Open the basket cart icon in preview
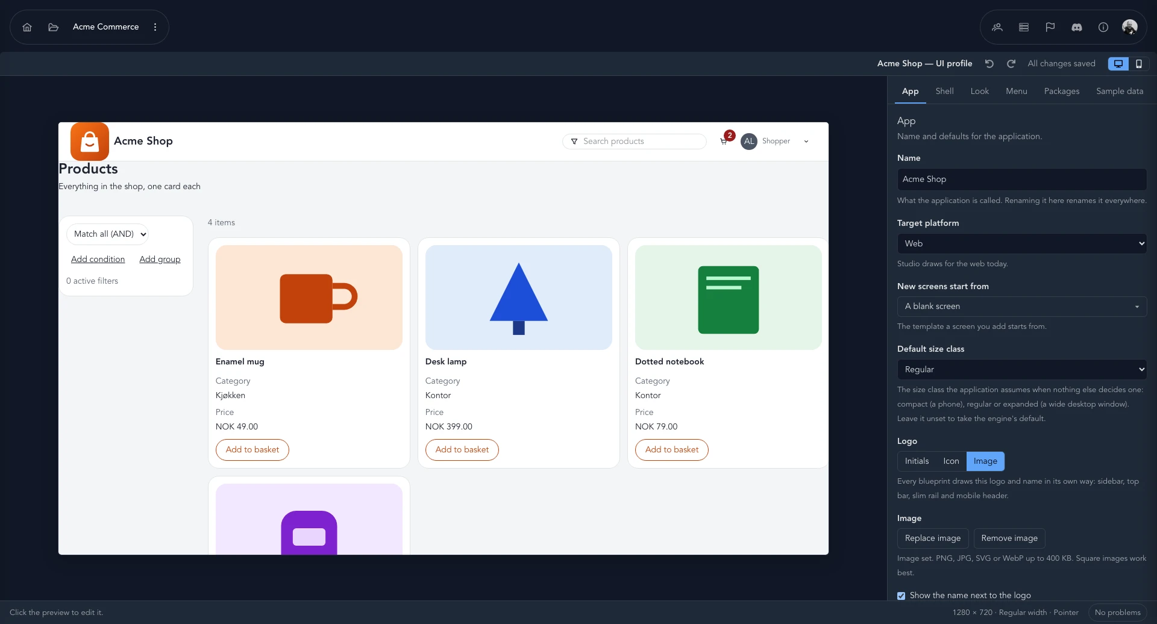The image size is (1157, 624). (724, 142)
